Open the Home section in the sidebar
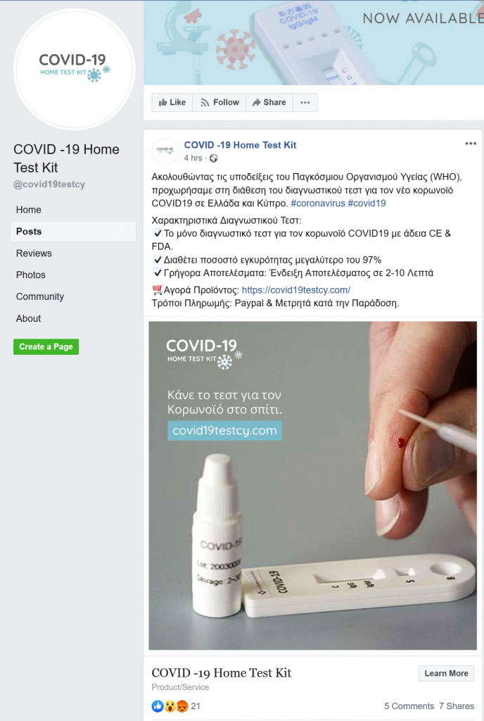Viewport: 484px width, 721px height. 28,210
